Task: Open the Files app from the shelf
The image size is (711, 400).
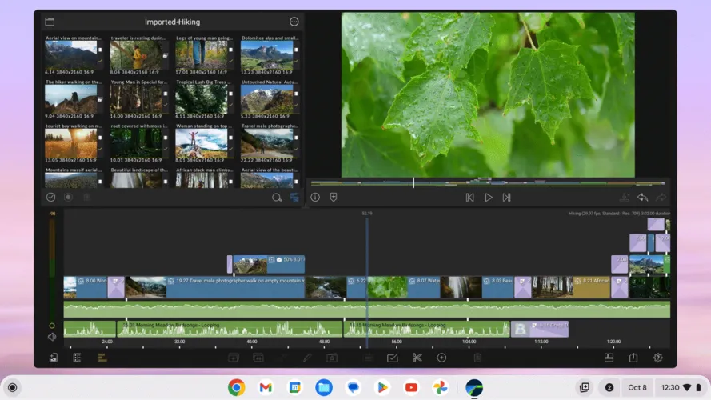Action: [324, 387]
